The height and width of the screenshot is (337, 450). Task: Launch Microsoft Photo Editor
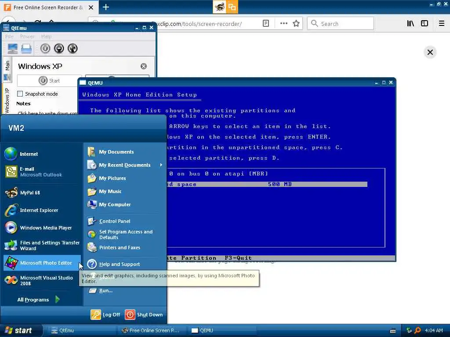[x=43, y=263]
